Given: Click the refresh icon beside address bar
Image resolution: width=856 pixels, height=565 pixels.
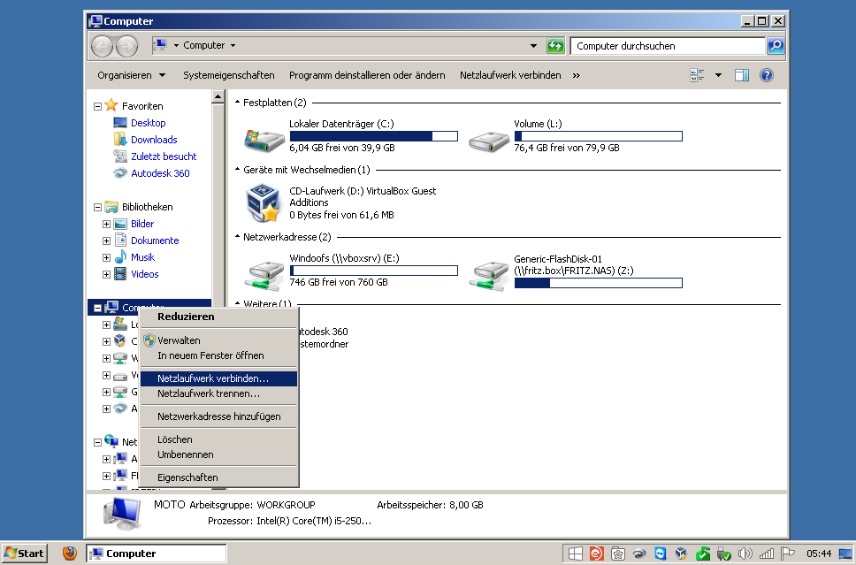Looking at the screenshot, I should pyautogui.click(x=555, y=45).
